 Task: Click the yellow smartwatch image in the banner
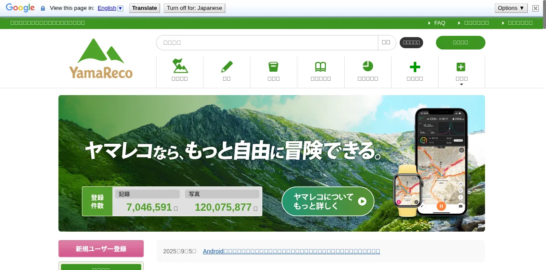point(408,191)
